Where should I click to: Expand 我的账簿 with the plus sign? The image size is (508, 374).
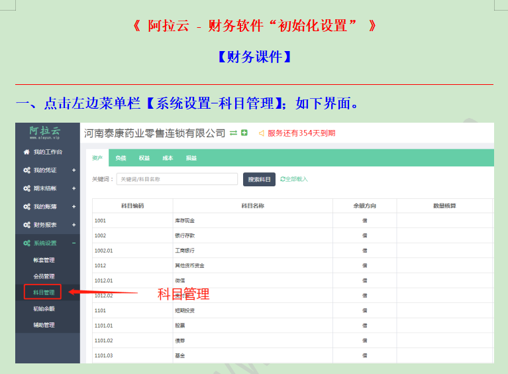tap(74, 206)
